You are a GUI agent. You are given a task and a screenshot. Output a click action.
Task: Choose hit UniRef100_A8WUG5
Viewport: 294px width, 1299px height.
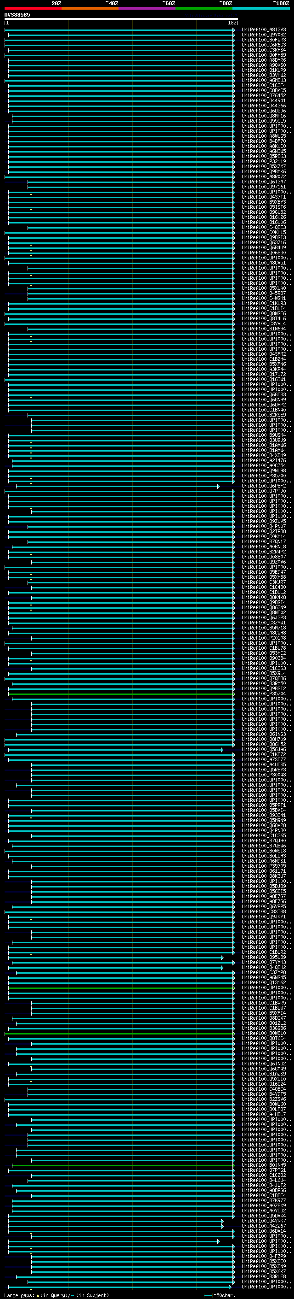tap(264, 136)
